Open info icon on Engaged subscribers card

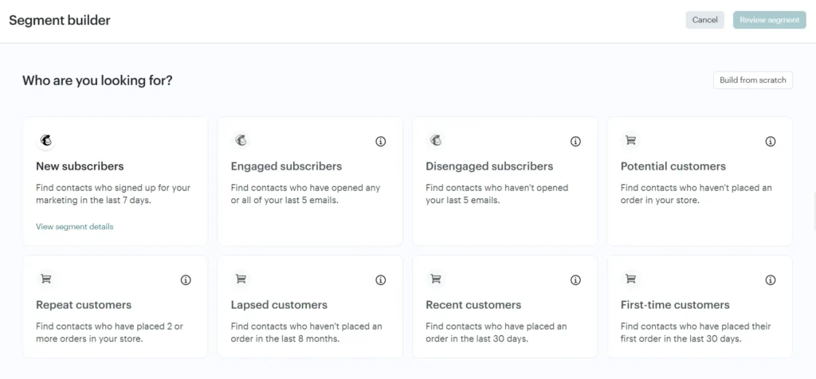click(380, 142)
